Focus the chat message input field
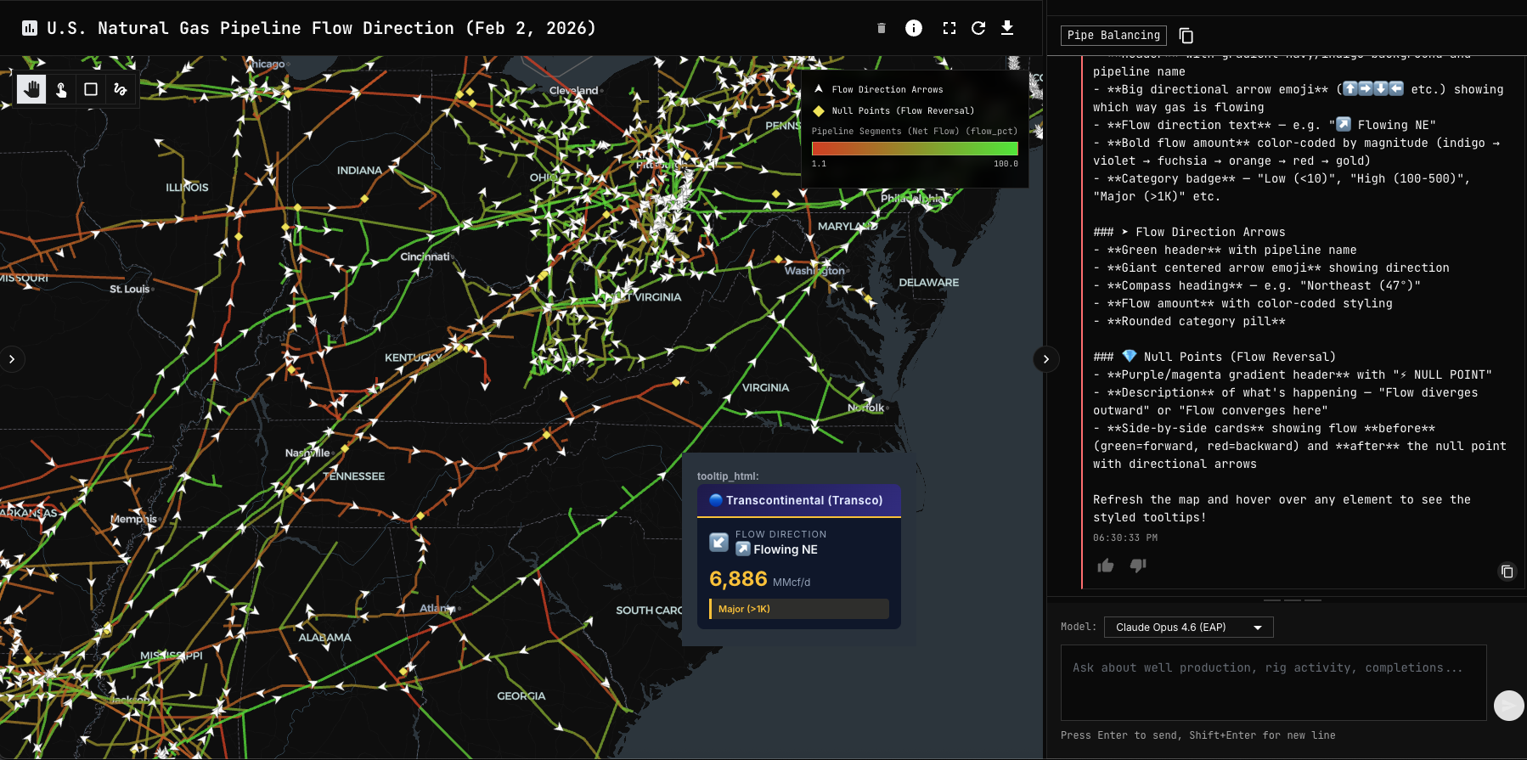The image size is (1527, 760). coord(1273,682)
